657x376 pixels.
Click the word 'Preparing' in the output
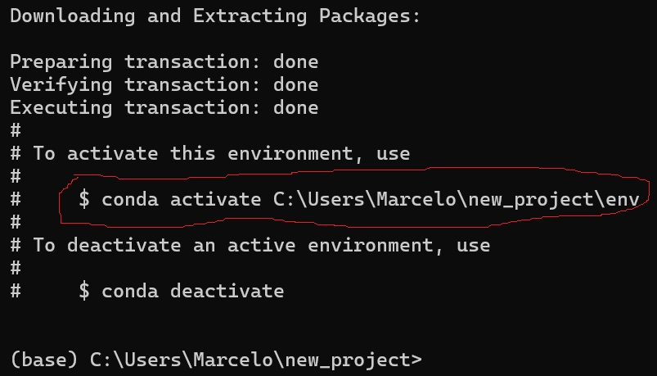pyautogui.click(x=61, y=62)
